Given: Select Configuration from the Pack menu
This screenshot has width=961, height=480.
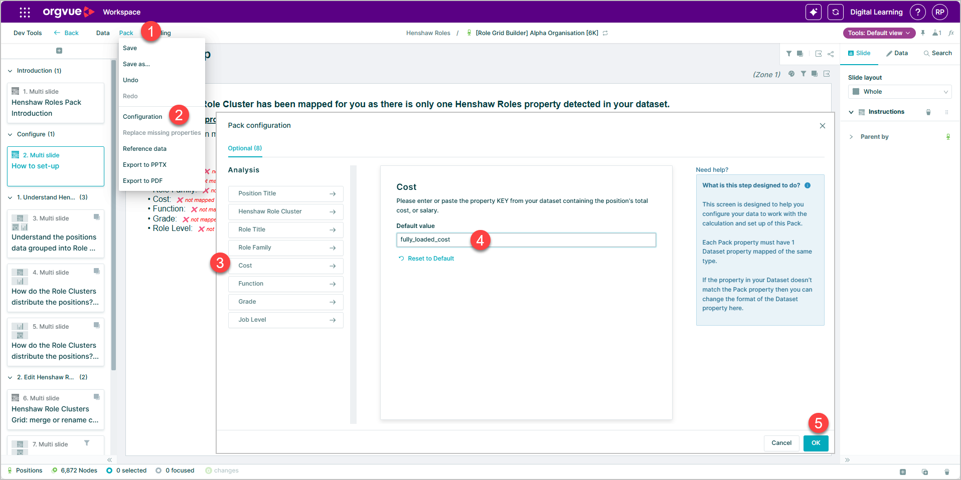Looking at the screenshot, I should 142,117.
